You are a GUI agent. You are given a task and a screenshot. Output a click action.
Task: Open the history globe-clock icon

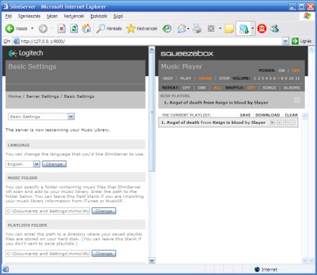click(x=167, y=29)
